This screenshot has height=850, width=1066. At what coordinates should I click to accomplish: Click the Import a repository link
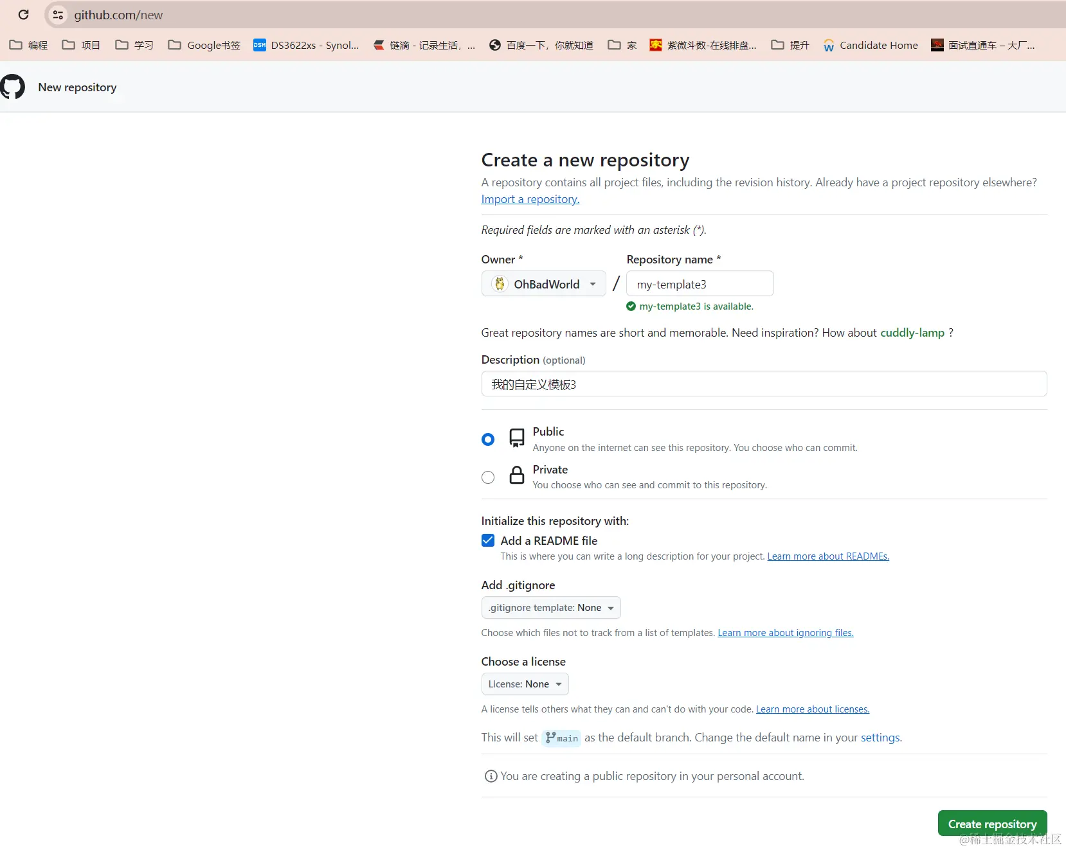coord(530,199)
